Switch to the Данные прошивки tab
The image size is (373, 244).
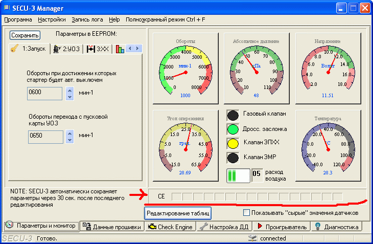pyautogui.click(x=112, y=227)
